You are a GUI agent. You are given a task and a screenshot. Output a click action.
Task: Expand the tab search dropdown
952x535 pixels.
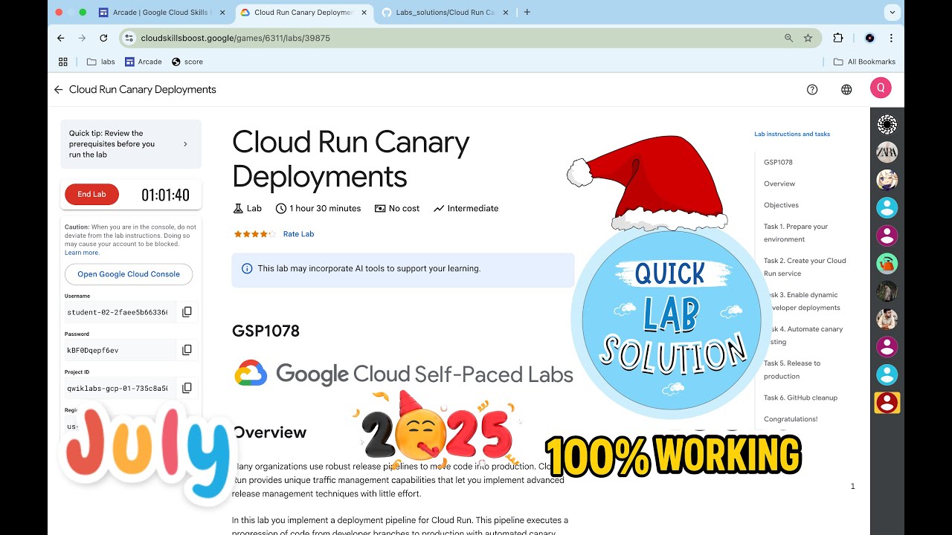point(892,12)
